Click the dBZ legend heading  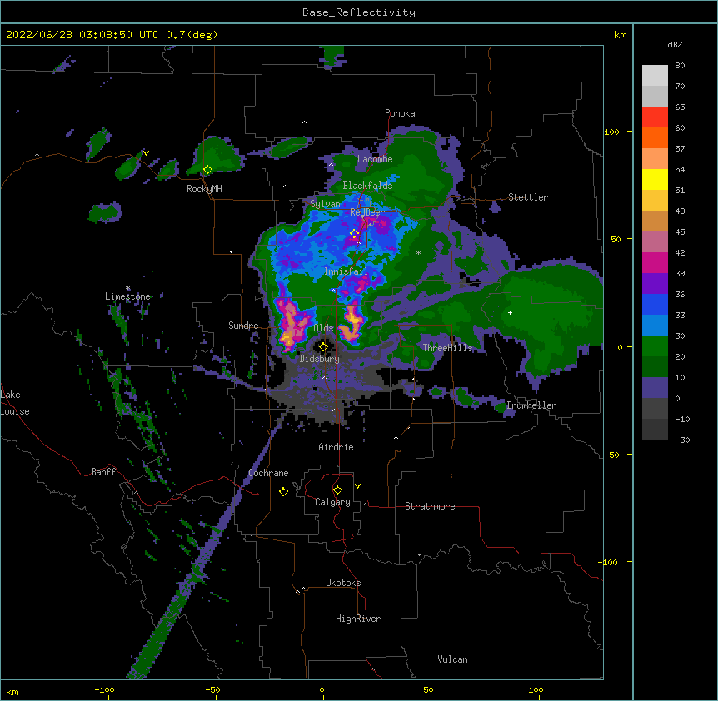pyautogui.click(x=675, y=45)
